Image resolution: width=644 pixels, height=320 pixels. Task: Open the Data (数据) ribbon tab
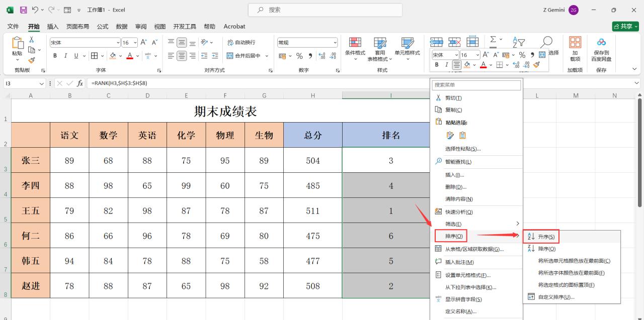[x=122, y=26]
